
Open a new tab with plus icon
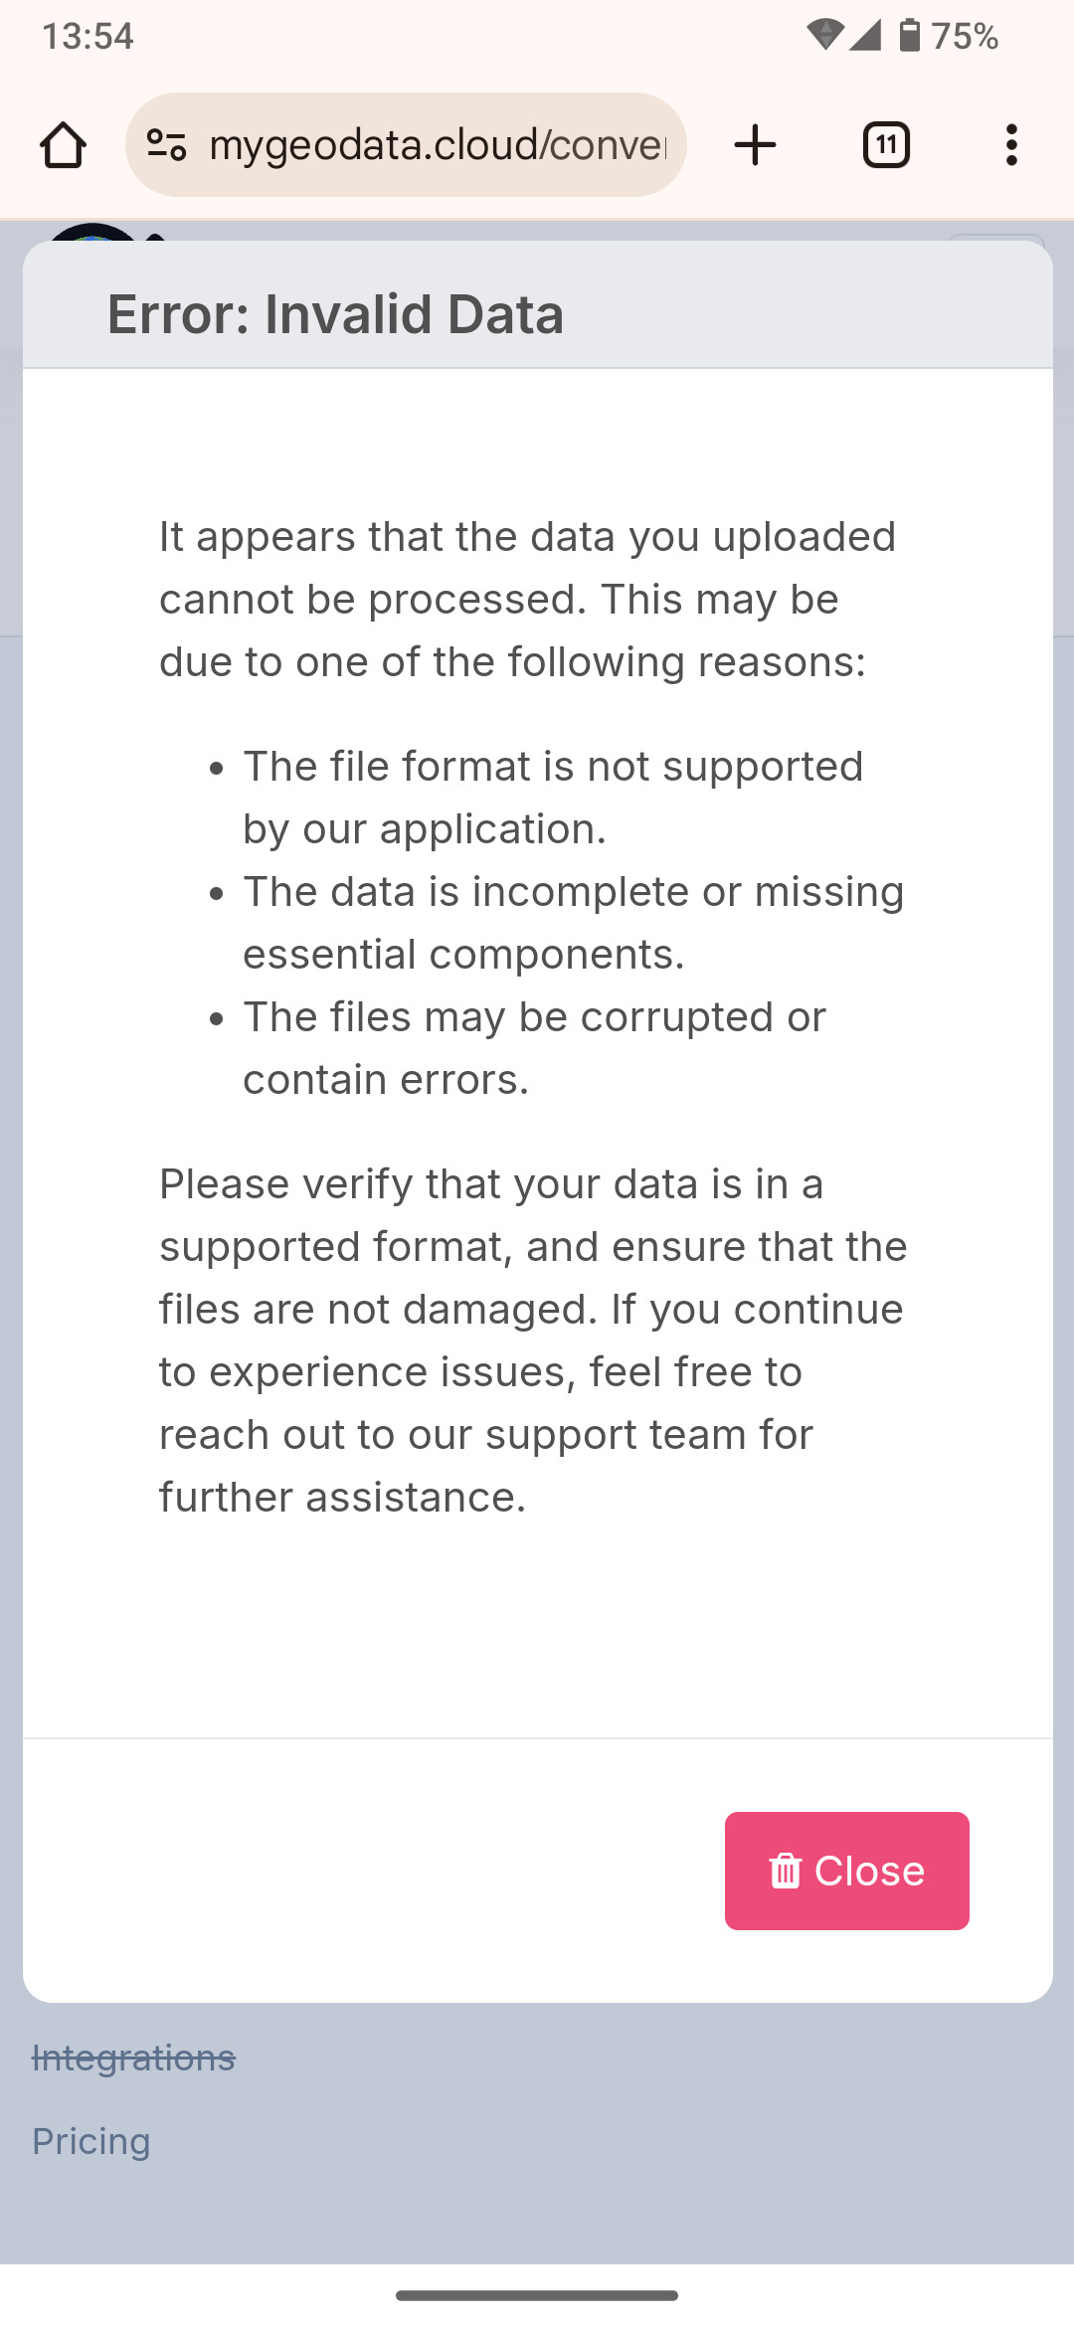[755, 145]
